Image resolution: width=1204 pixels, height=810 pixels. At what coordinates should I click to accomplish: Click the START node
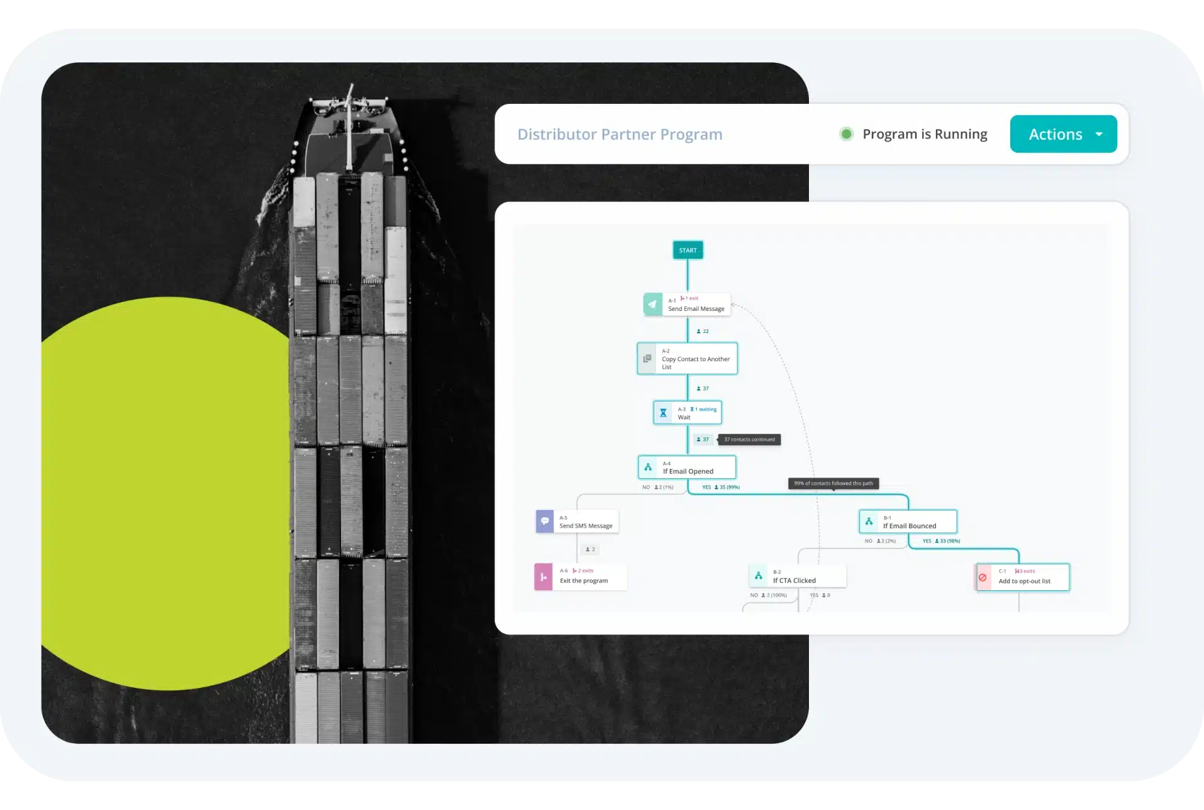pyautogui.click(x=688, y=250)
